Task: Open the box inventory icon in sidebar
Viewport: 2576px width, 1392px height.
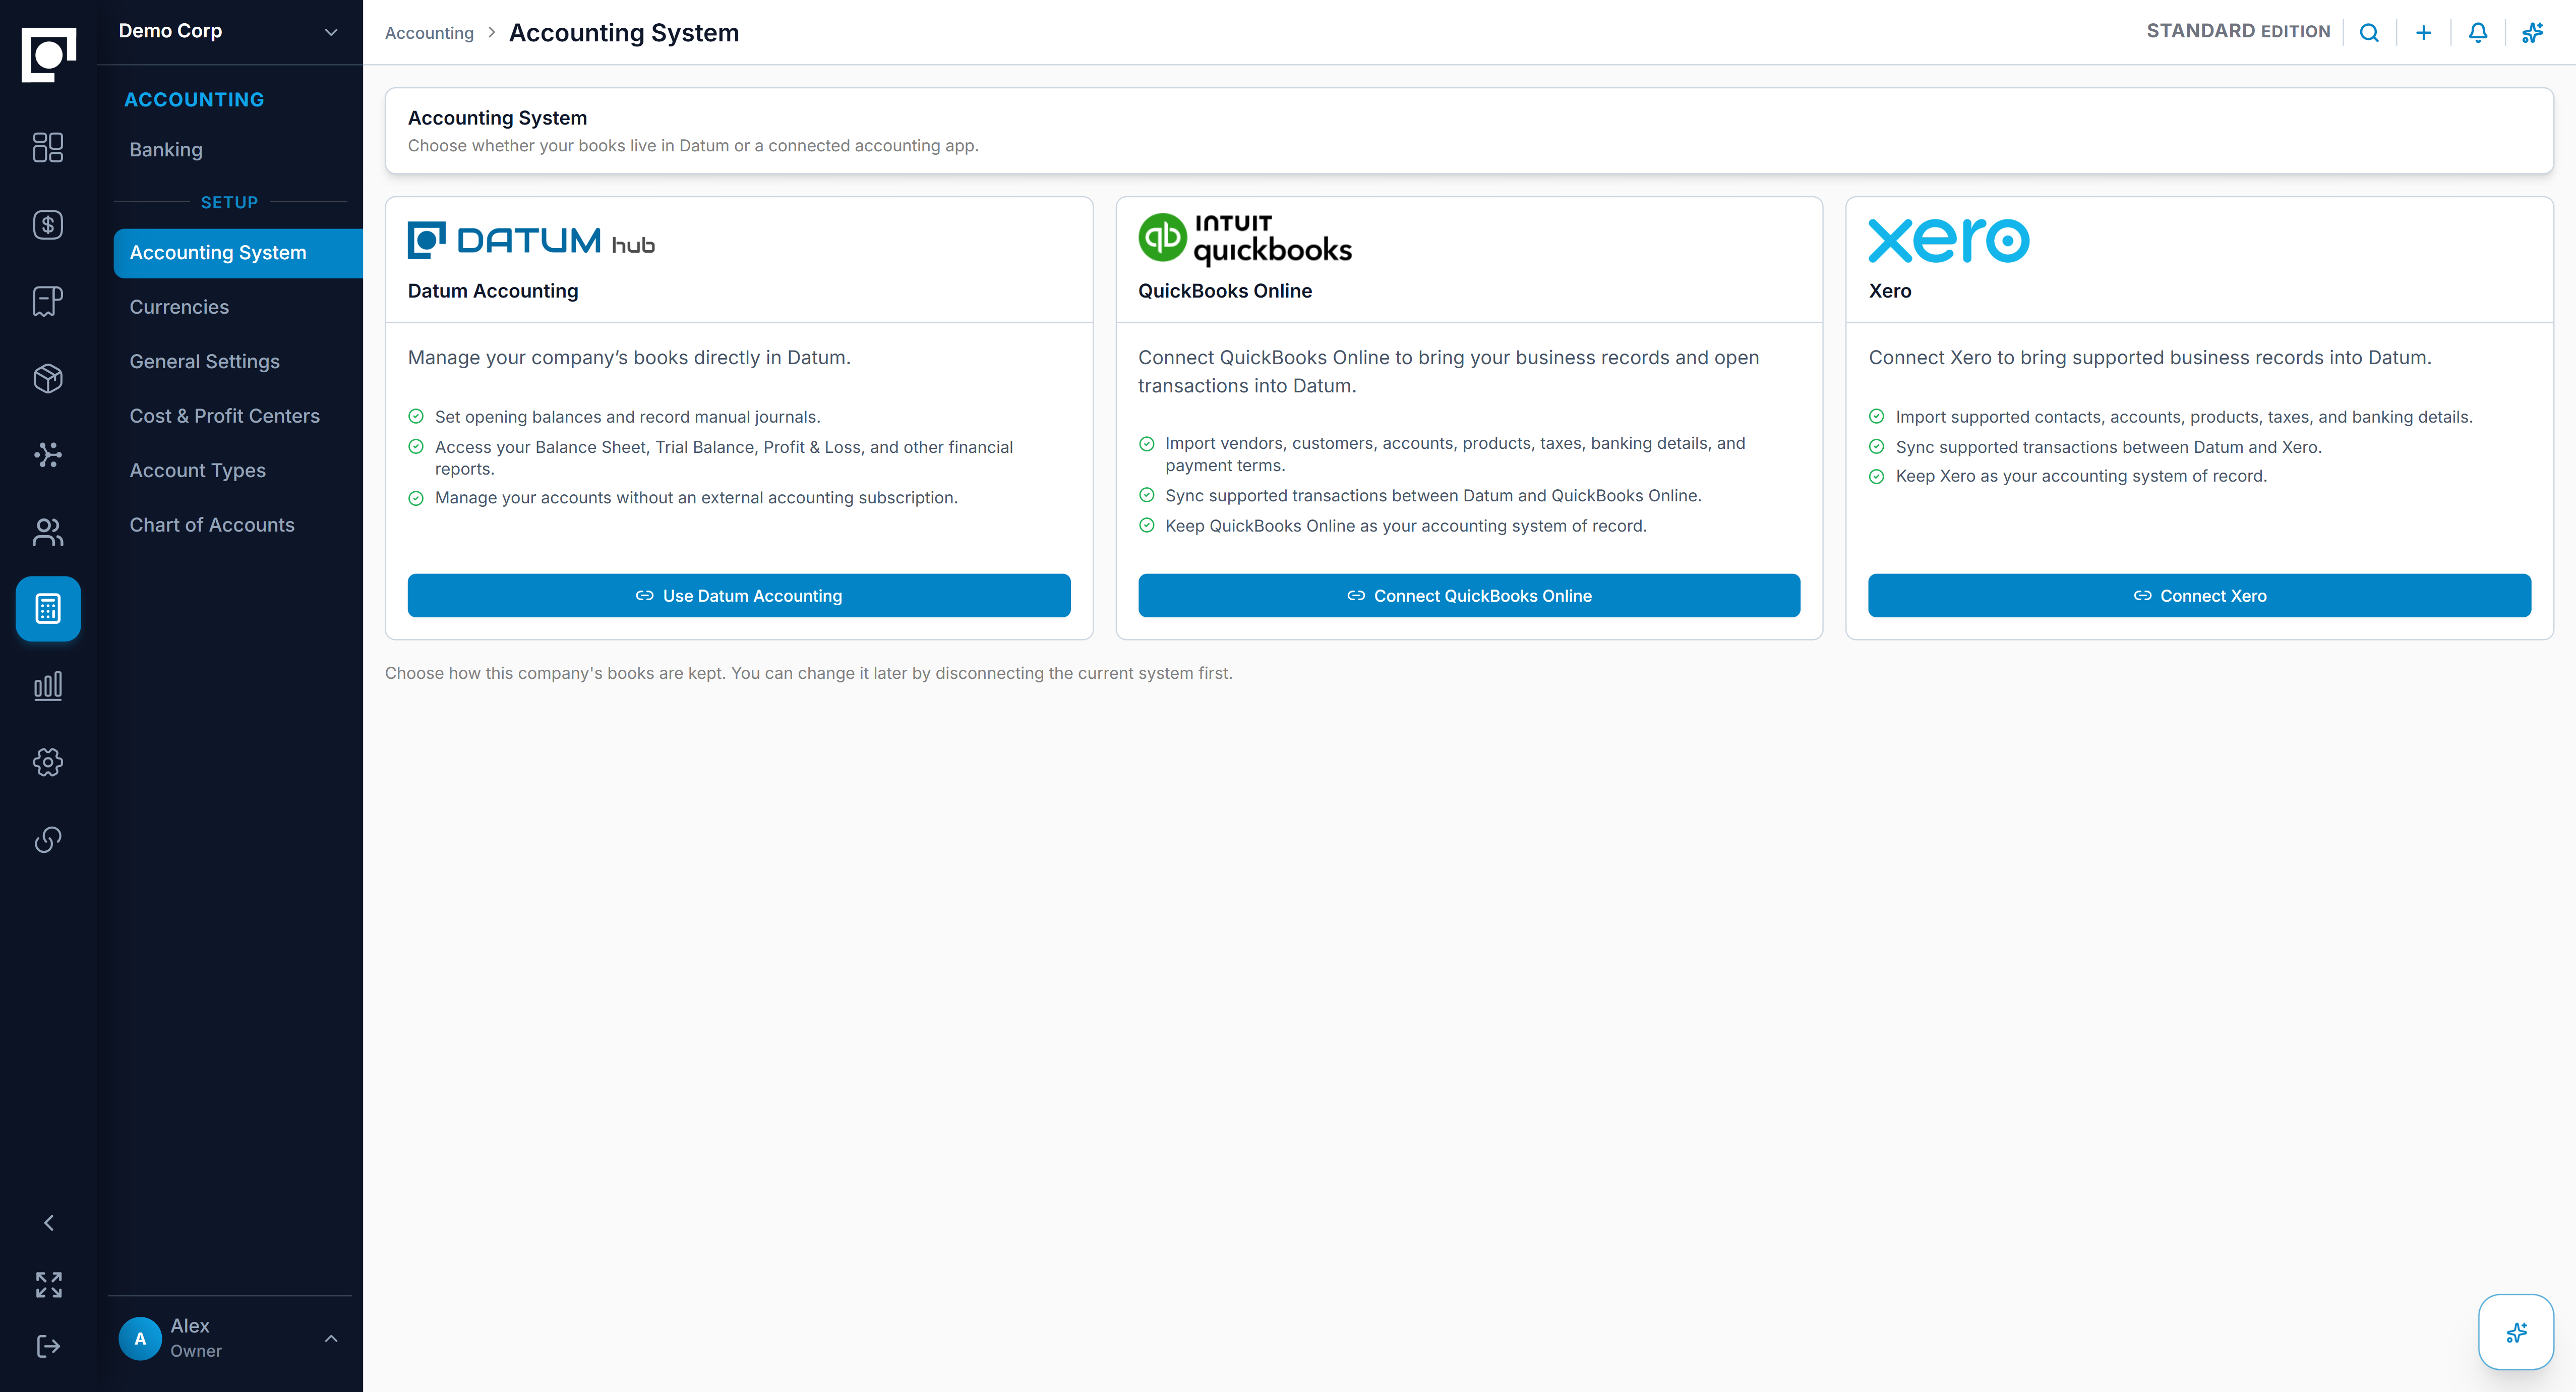Action: [x=48, y=378]
